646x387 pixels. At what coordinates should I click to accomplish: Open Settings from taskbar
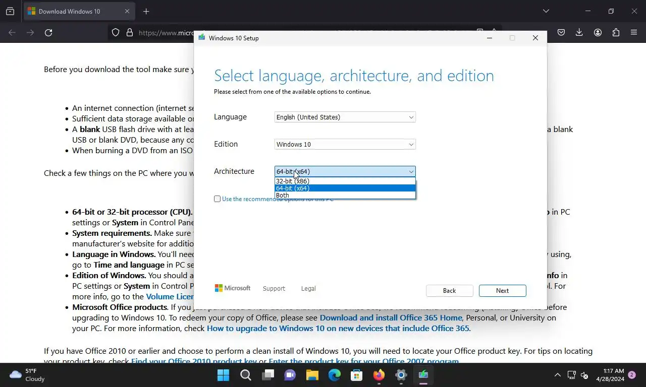tap(401, 375)
